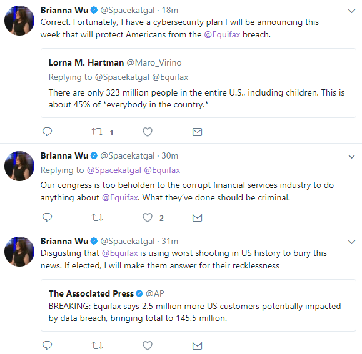Open the quoted Associated Press tweet

pos(198,305)
